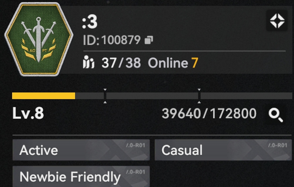Click the guild name ":3"

coord(90,22)
